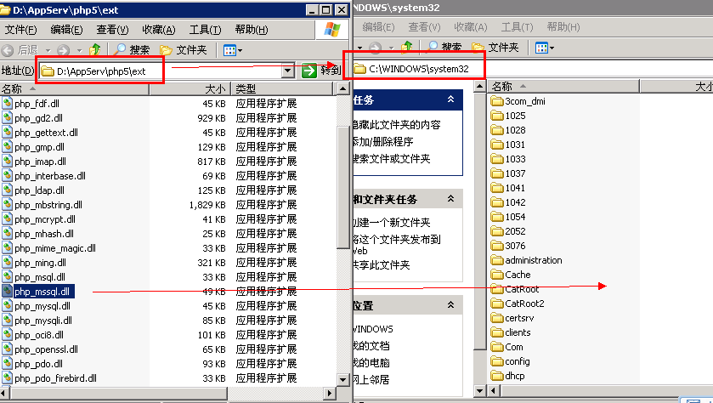Screen dimensions: 713x403
Task: Select the php_mssql.dll file
Action: pos(41,291)
